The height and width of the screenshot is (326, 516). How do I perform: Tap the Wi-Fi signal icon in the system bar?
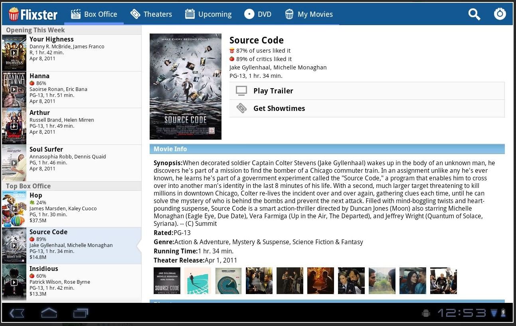(494, 313)
